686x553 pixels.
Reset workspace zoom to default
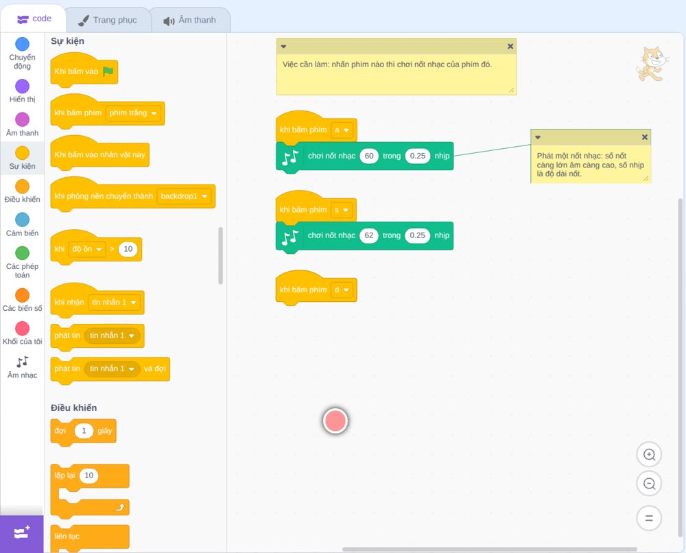649,519
